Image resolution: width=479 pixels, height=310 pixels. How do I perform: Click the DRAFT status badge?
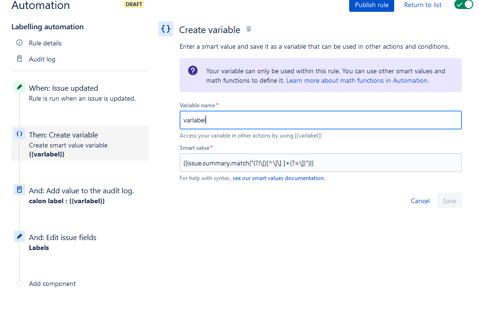pos(134,4)
